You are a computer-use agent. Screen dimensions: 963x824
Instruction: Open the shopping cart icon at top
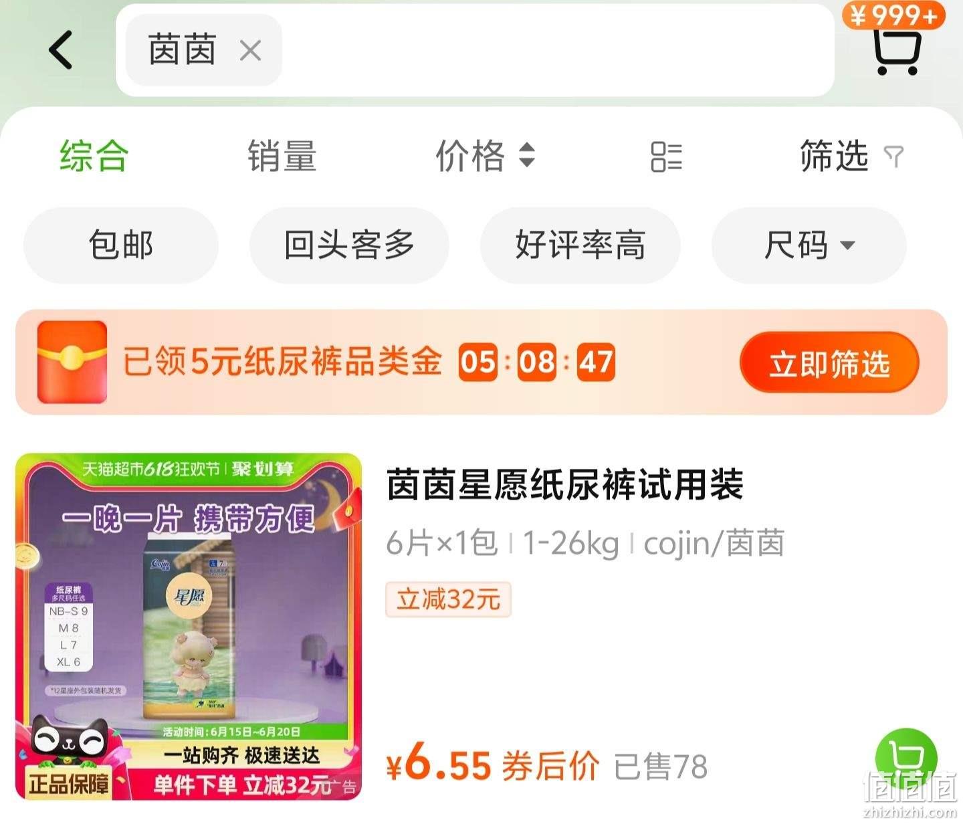click(x=897, y=51)
